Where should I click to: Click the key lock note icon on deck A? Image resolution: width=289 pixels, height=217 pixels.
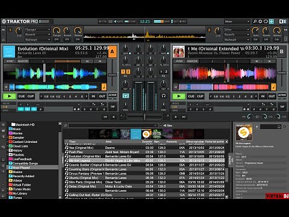tap(104, 87)
